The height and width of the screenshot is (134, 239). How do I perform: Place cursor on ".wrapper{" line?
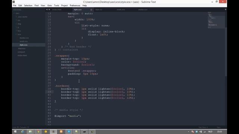pos(62,56)
